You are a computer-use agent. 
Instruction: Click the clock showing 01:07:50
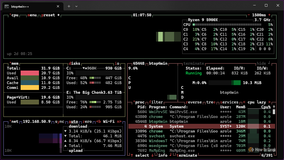pos(142,15)
